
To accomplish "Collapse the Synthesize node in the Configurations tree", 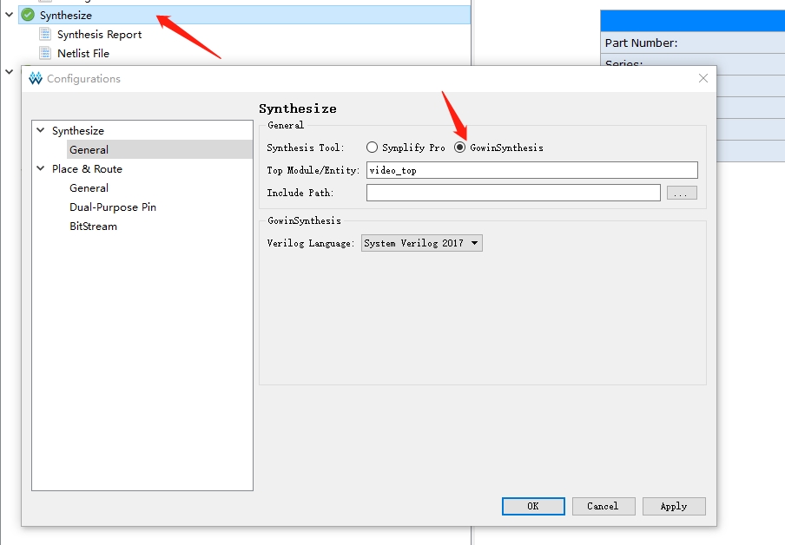I will click(41, 130).
